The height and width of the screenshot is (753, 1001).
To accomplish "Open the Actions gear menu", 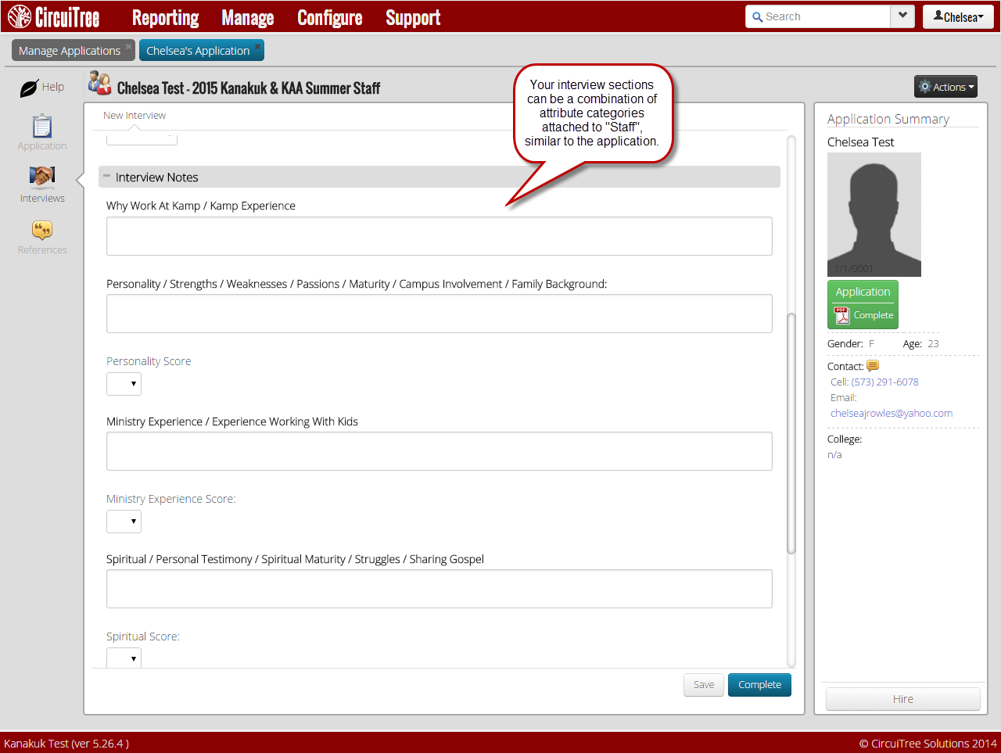I will [x=945, y=87].
